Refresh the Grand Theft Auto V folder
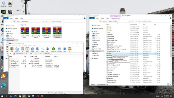 (132, 21)
